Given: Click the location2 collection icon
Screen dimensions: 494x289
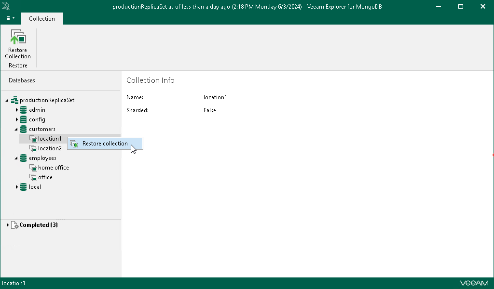Looking at the screenshot, I should [x=33, y=148].
